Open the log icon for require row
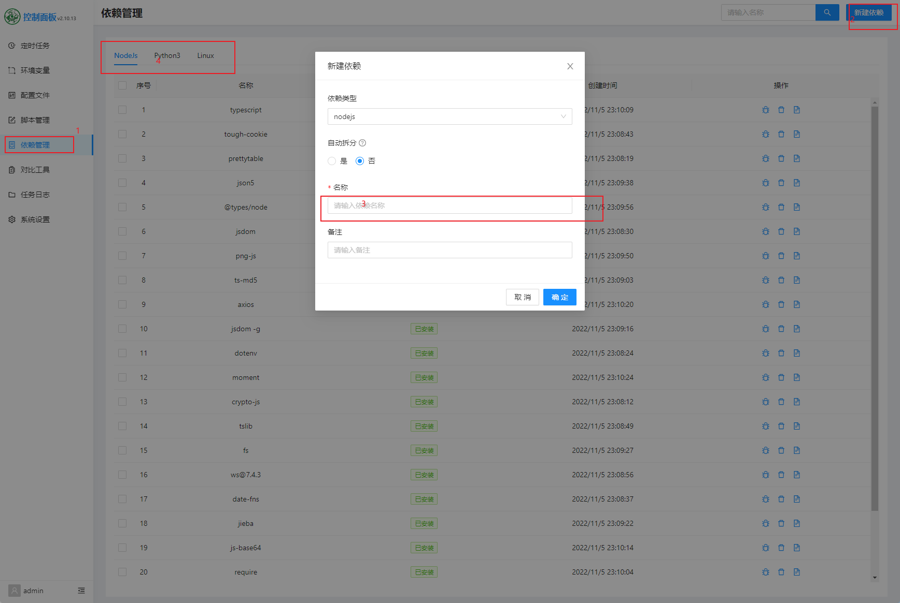Screen dimensions: 900x603 [x=797, y=572]
